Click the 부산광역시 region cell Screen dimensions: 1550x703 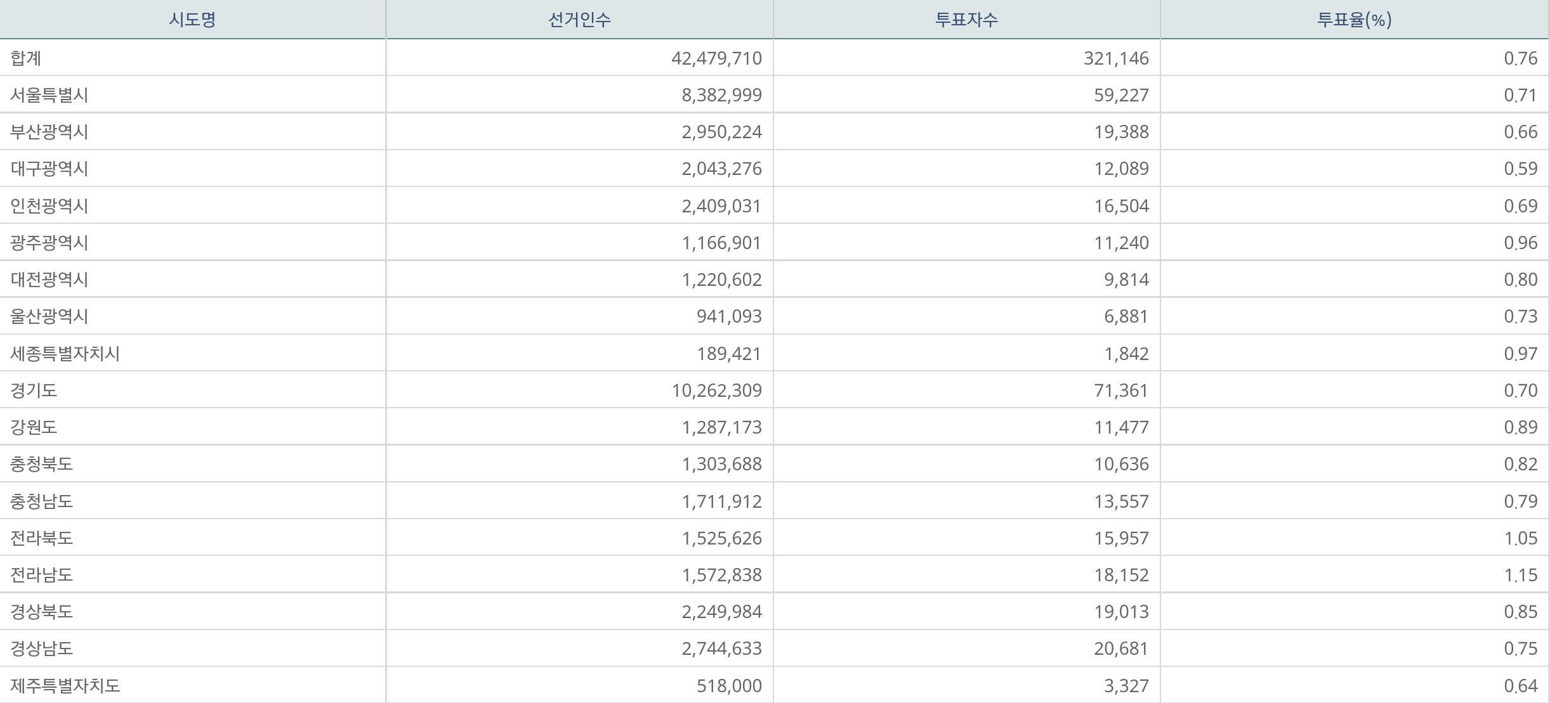pyautogui.click(x=49, y=132)
